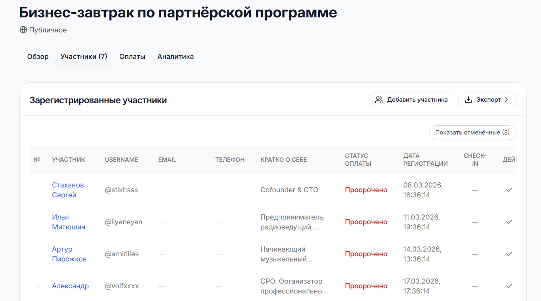Click Просрочено status for Артур Пирожков
541x301 pixels.
(x=366, y=254)
